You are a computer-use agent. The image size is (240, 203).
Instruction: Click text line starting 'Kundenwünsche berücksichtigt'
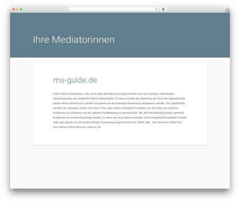point(120,118)
